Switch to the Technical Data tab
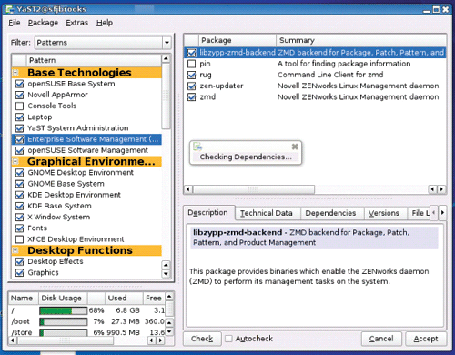The height and width of the screenshot is (355, 455). point(267,213)
